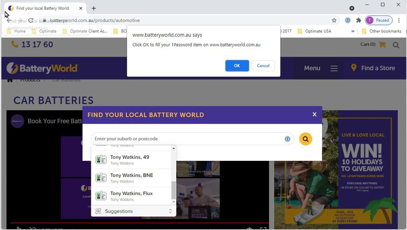
Task: Close the Find Your Local Battery World popup
Action: (314, 114)
